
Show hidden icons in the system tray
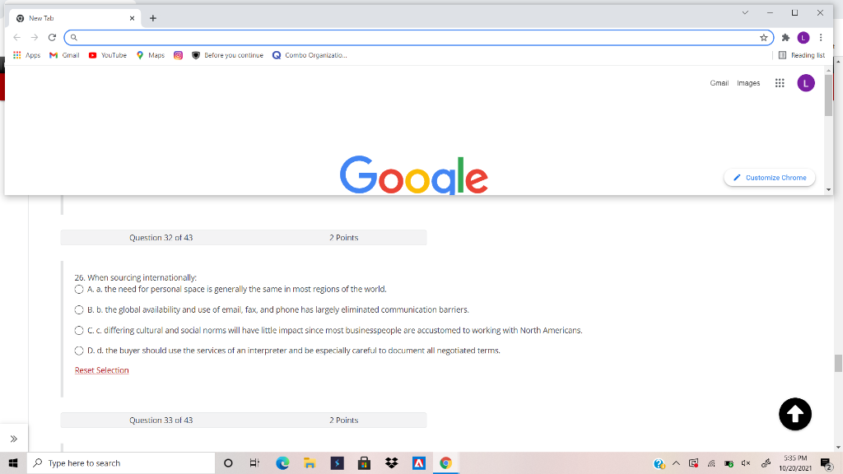tap(675, 462)
